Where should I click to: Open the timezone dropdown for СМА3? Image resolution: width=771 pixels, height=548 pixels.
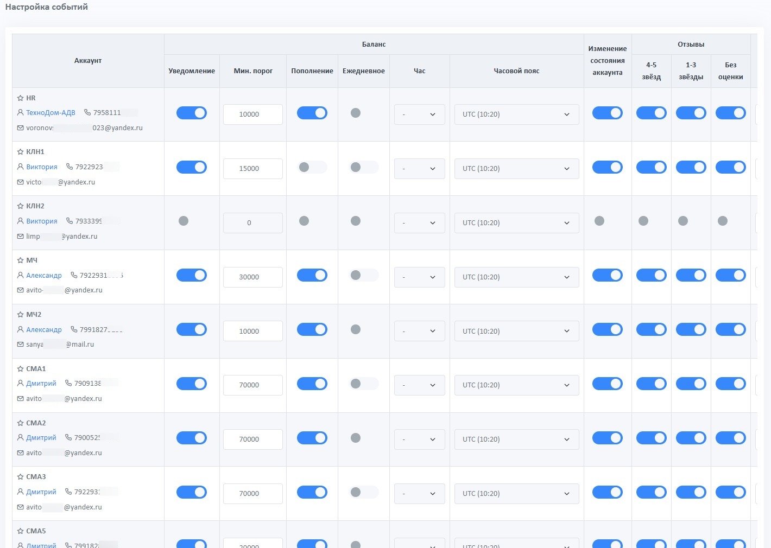pos(517,494)
